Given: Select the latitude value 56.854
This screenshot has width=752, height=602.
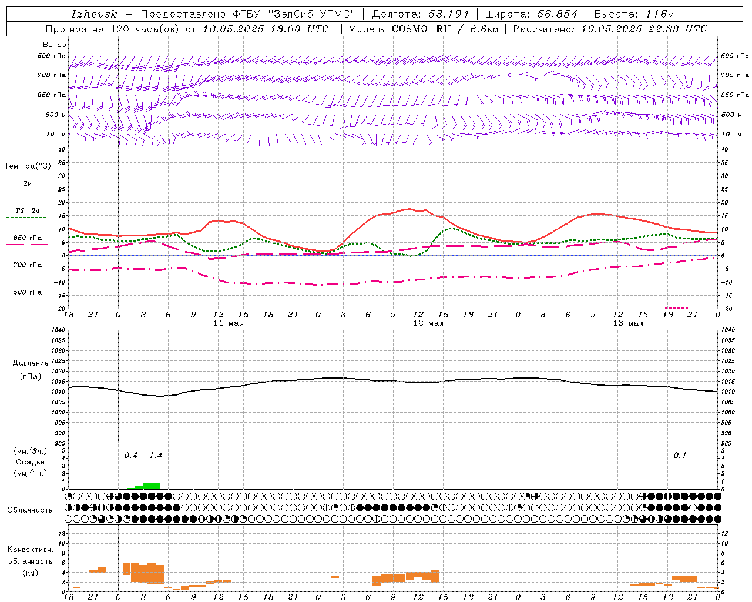Looking at the screenshot, I should (558, 14).
